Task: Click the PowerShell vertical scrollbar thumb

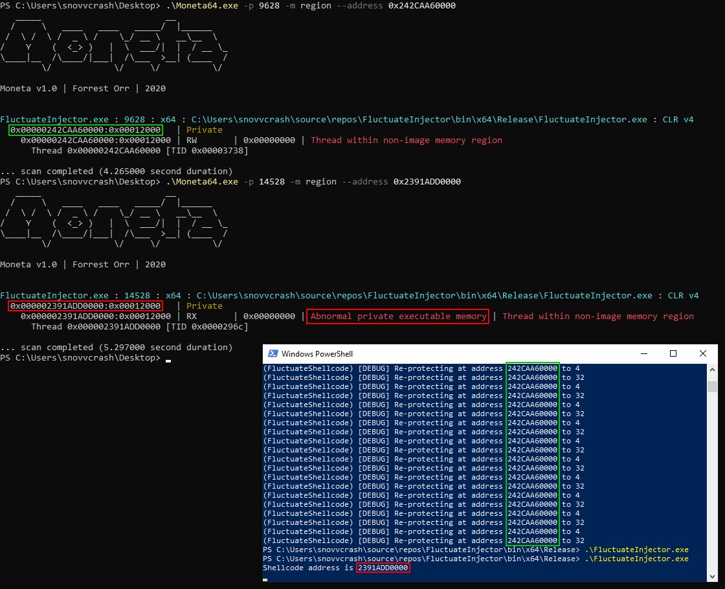Action: point(712,386)
